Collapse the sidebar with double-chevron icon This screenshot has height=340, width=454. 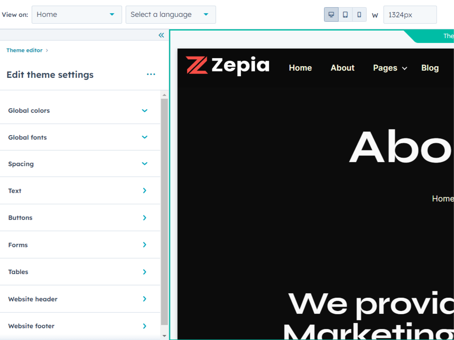[161, 35]
